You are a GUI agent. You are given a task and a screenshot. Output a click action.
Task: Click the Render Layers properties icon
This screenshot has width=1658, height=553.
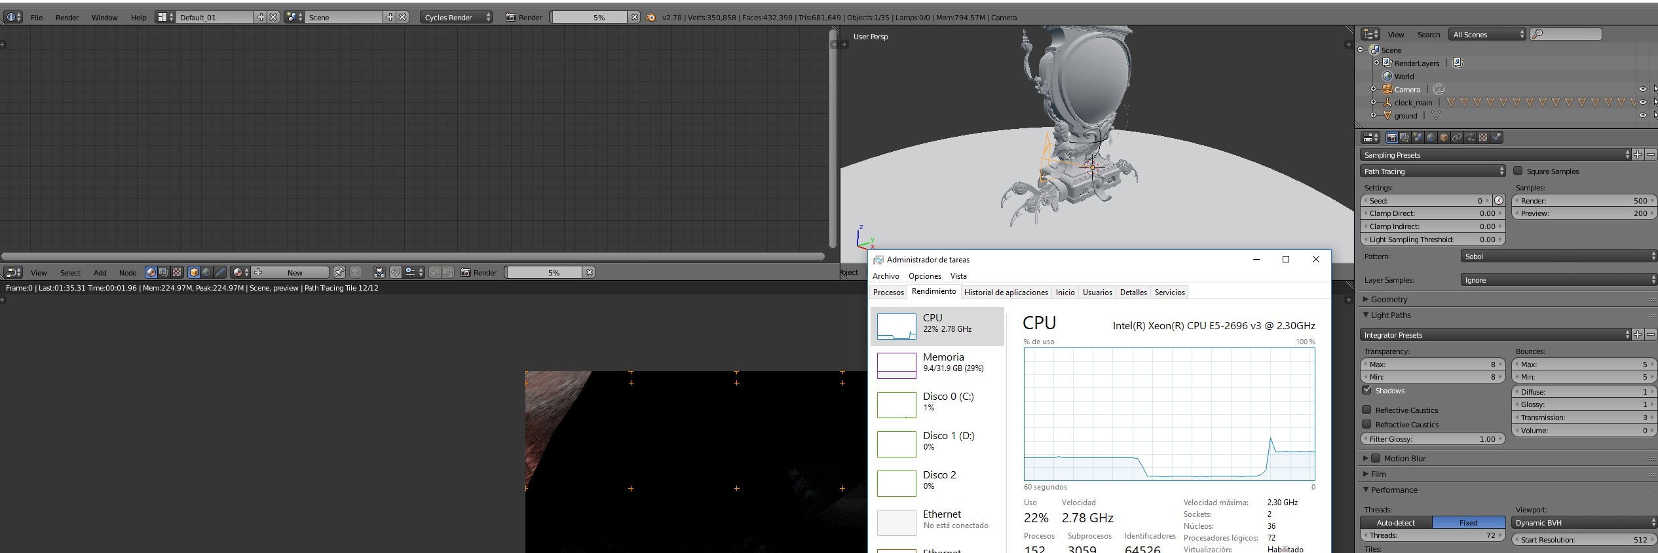pos(1404,137)
